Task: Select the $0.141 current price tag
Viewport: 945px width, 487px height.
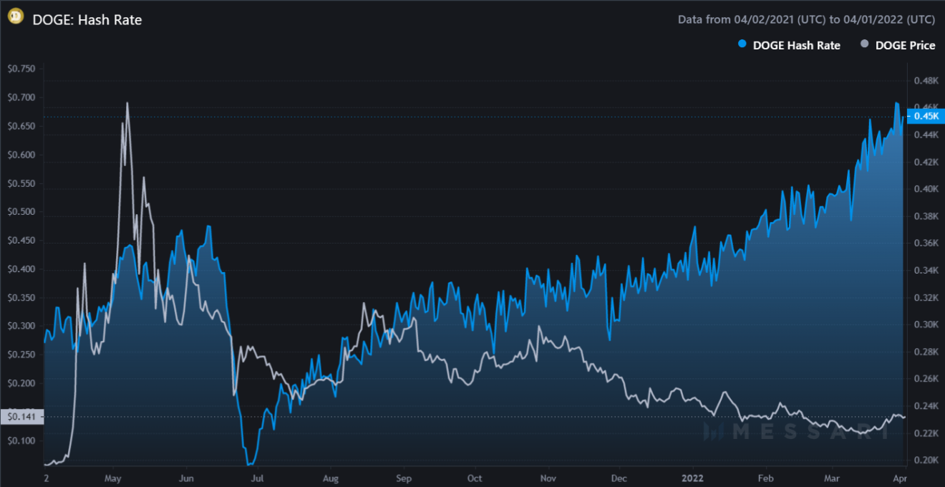Action: pyautogui.click(x=21, y=416)
